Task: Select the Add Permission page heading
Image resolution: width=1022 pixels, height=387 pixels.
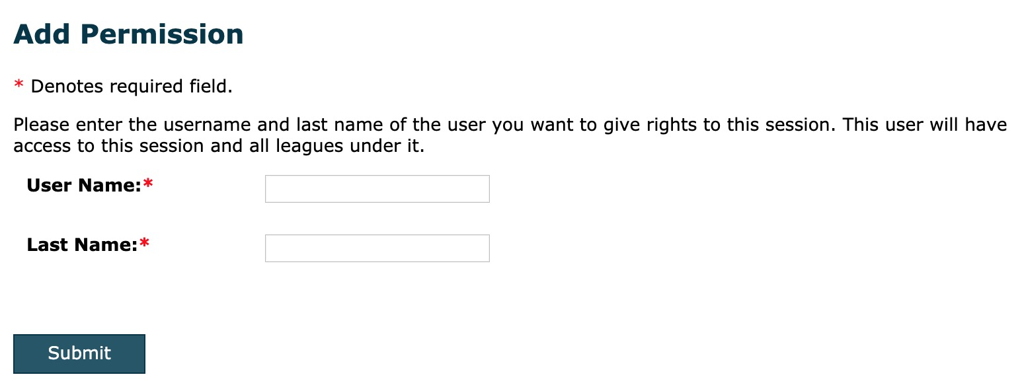Action: pos(128,34)
